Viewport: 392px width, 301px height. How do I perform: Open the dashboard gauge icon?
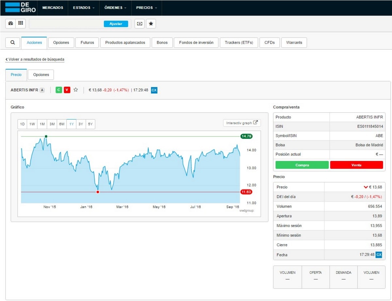pos(11,24)
